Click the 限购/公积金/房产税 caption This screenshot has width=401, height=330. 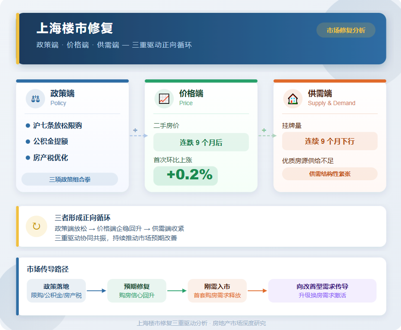click(56, 296)
